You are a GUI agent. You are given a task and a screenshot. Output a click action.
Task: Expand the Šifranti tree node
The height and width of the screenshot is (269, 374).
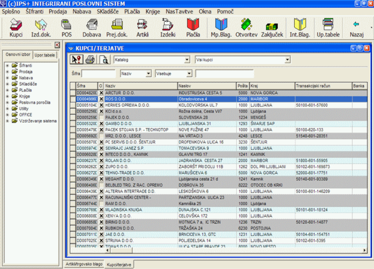pos(7,65)
